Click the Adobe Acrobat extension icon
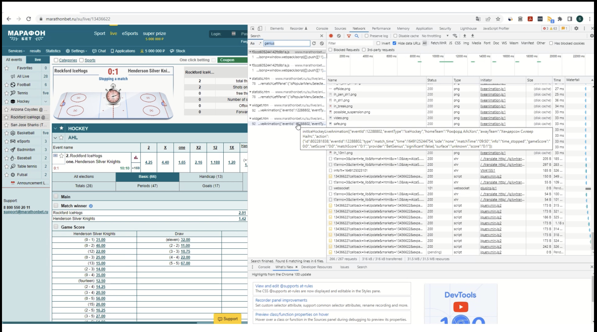 (x=530, y=19)
